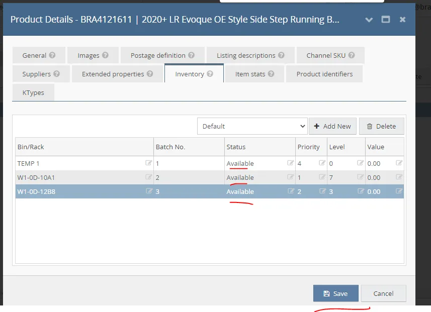Open help icon on Postage definition tab
The width and height of the screenshot is (431, 312).
coord(191,55)
